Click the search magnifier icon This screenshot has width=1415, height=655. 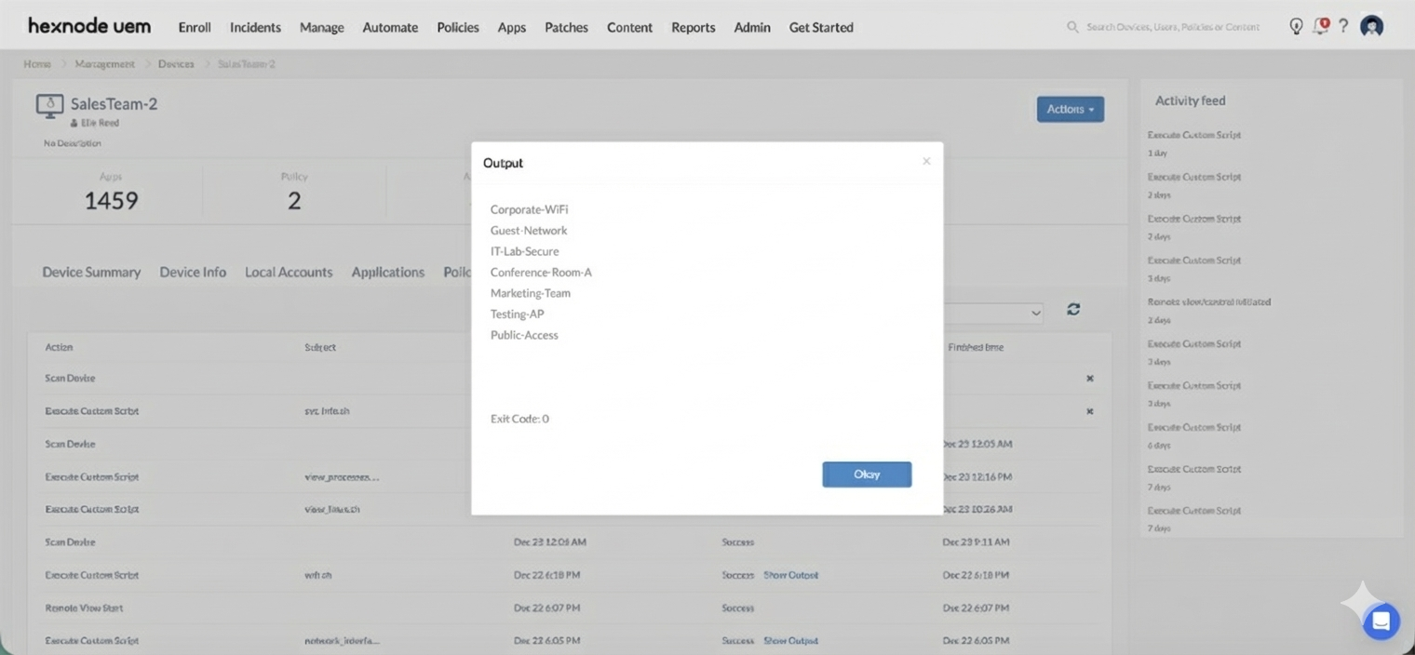click(x=1072, y=27)
